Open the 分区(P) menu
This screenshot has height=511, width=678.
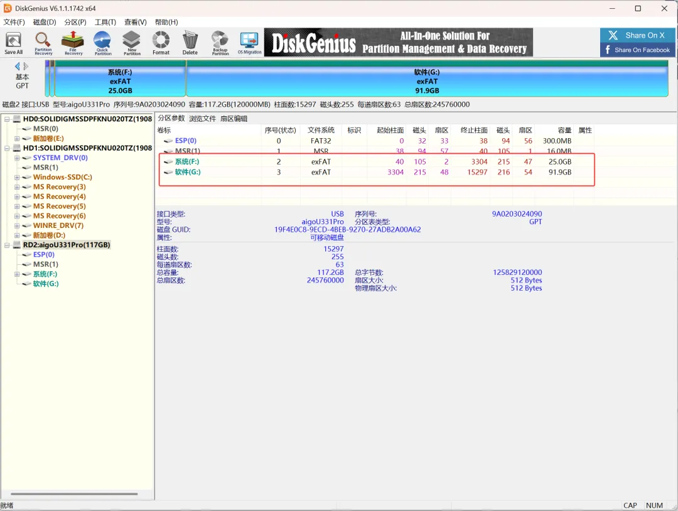pos(75,22)
